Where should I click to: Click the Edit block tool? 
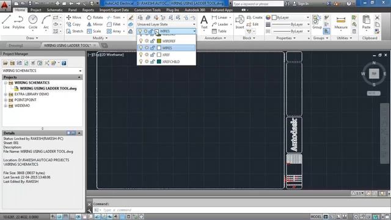252,24
